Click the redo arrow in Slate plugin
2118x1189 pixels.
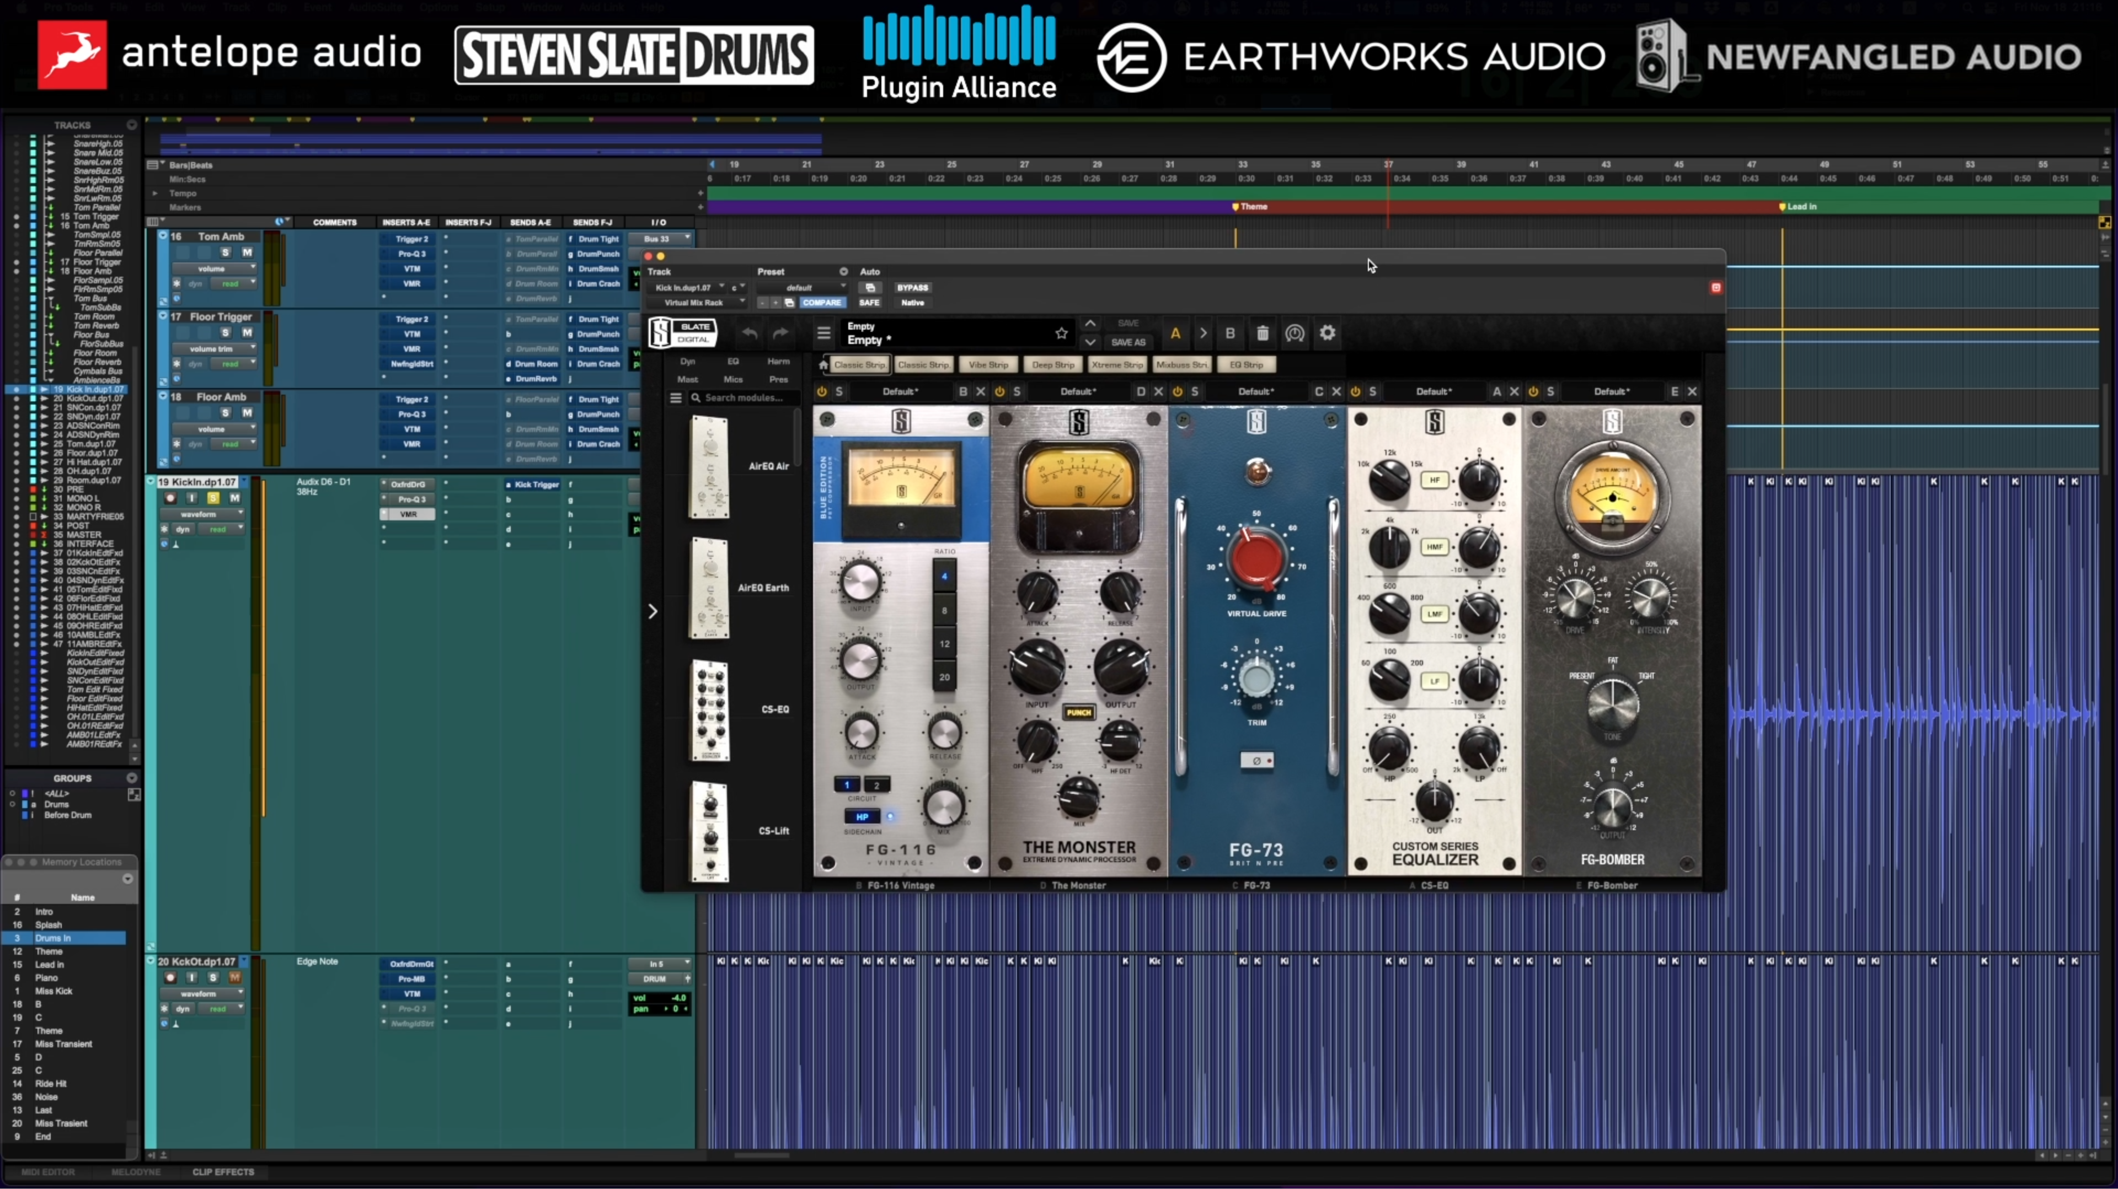(x=780, y=333)
